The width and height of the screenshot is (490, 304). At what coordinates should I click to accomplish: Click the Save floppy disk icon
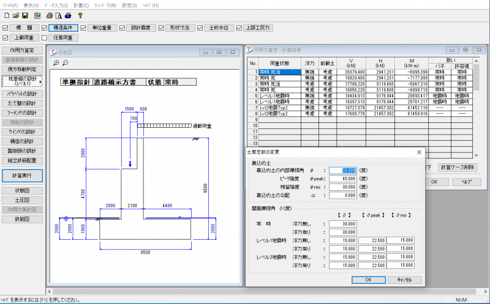25,15
